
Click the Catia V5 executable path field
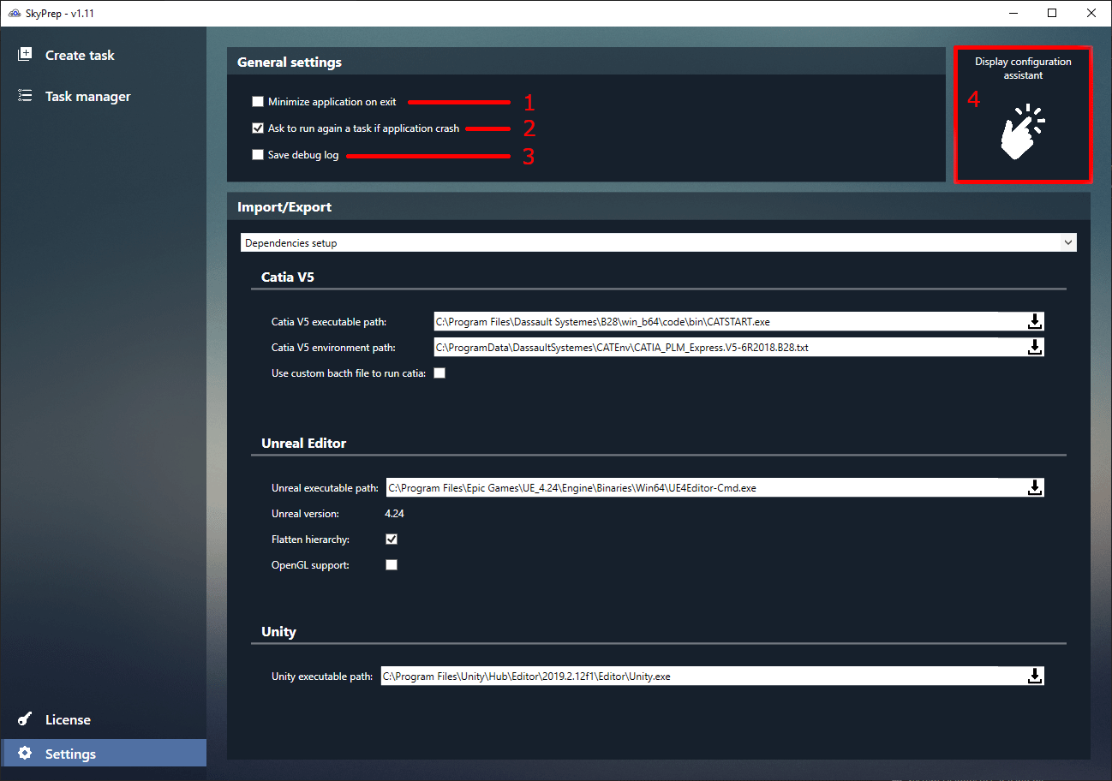click(x=728, y=321)
